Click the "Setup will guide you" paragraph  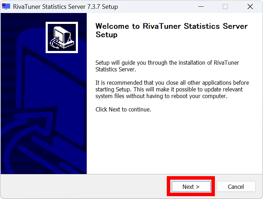(167, 66)
